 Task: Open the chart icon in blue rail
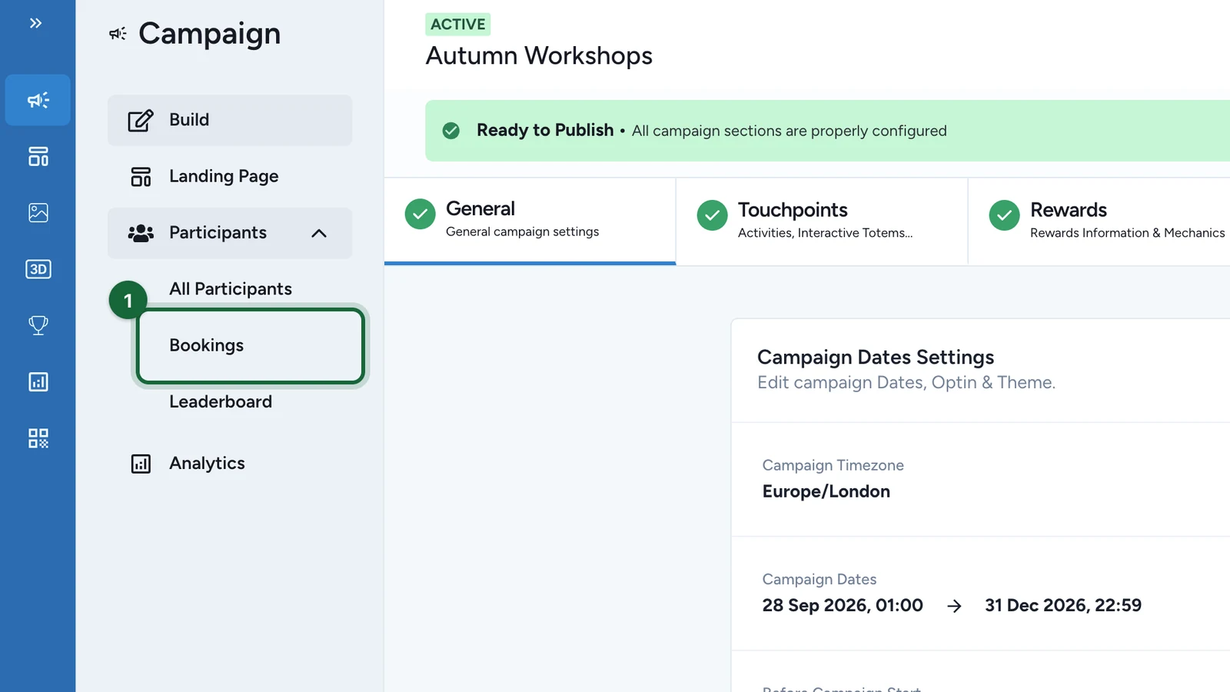coord(38,381)
